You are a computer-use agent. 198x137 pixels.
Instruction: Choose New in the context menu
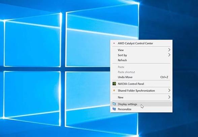141,97
